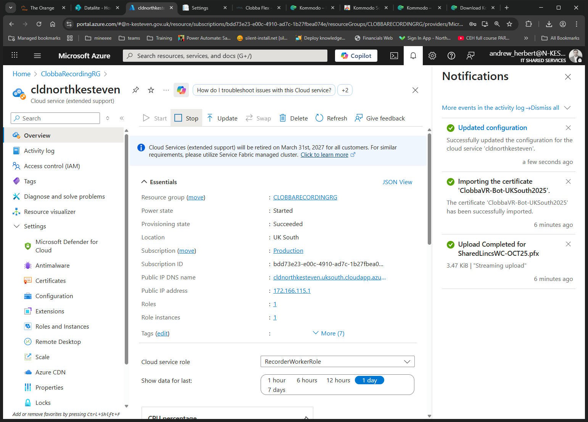Select the 1 day time range
588x422 pixels.
(x=369, y=380)
